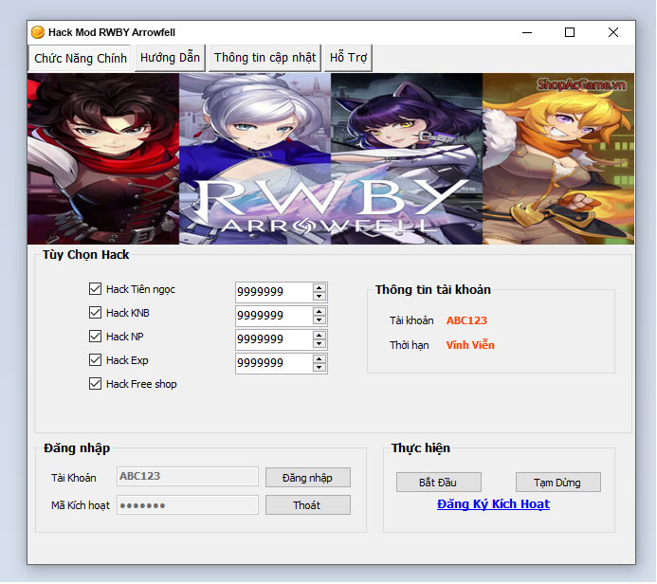Pause with the Tạm Dừng button
The image size is (657, 584).
pyautogui.click(x=557, y=483)
